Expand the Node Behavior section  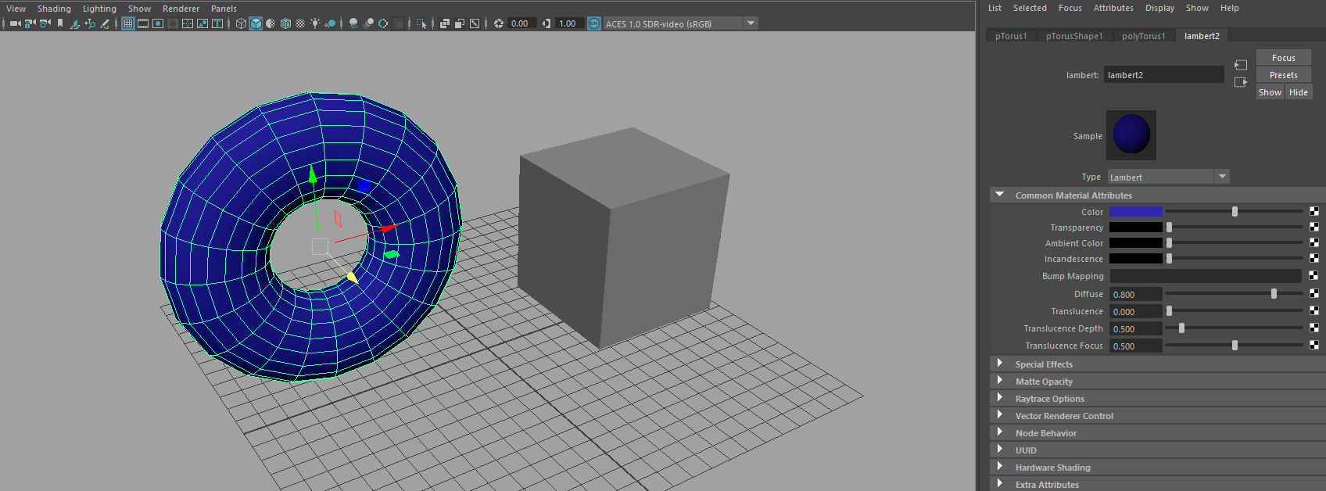(x=999, y=432)
